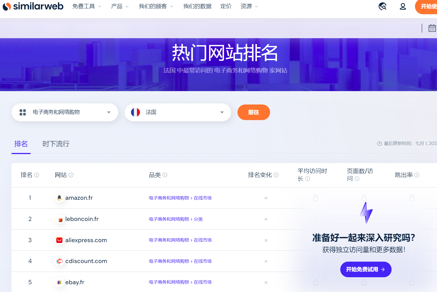437x292 pixels.
Task: Click the ebay.fr favicon
Action: (x=59, y=282)
